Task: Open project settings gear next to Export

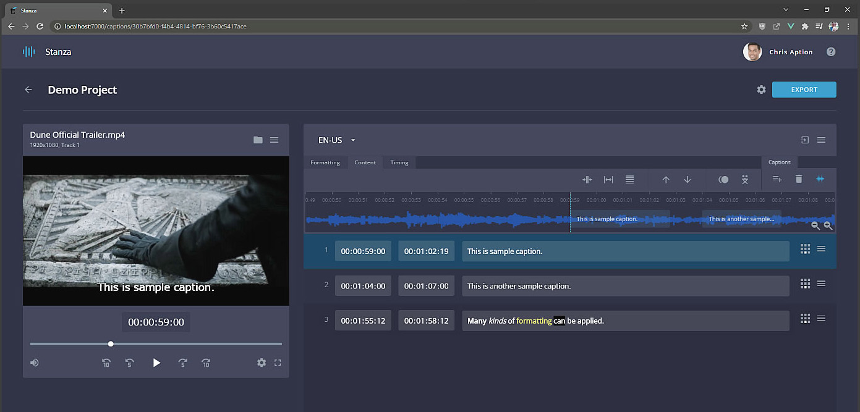Action: [761, 90]
